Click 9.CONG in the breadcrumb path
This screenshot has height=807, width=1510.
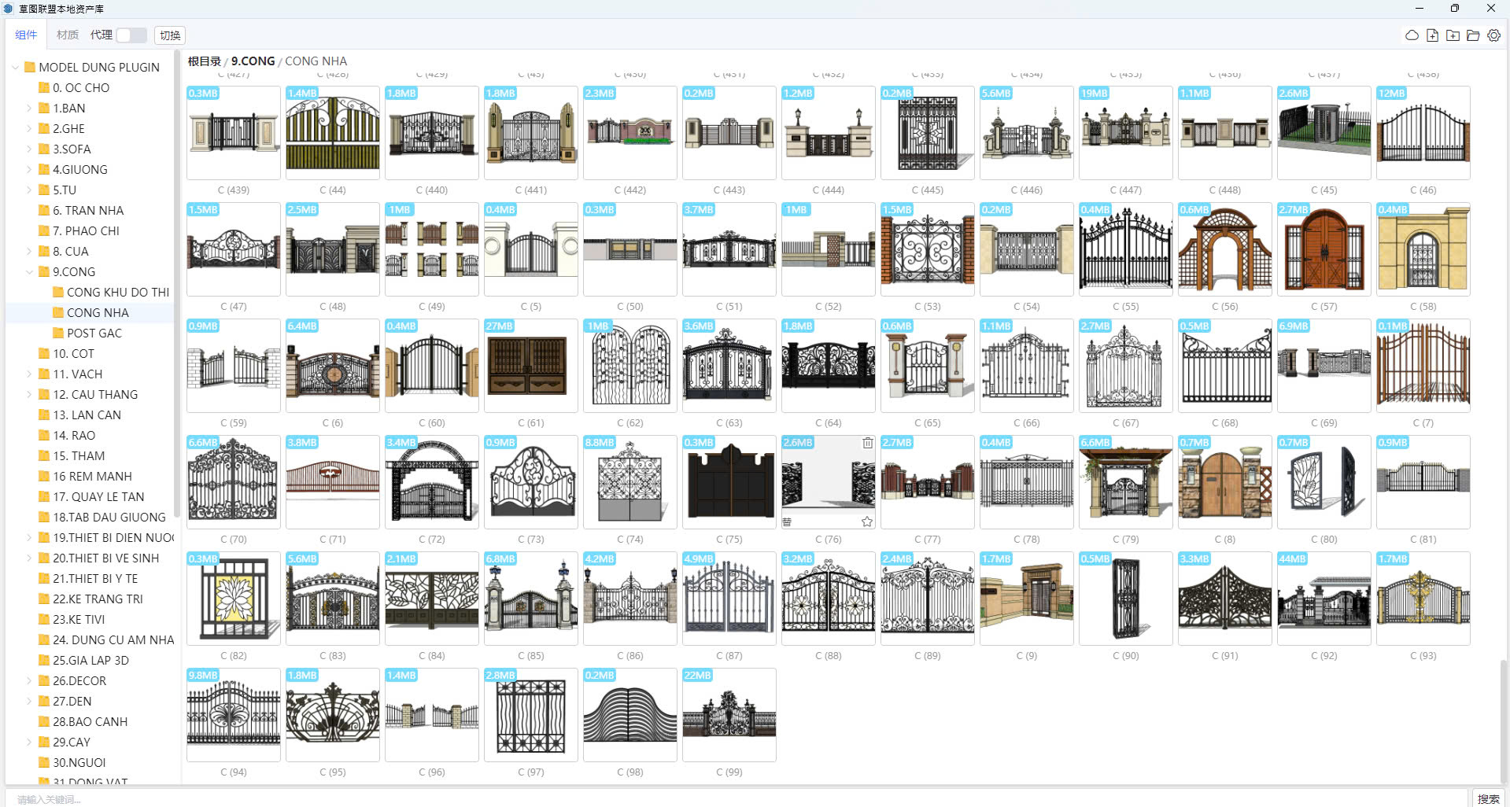coord(253,61)
